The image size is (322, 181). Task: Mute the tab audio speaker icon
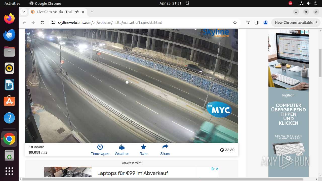click(77, 12)
